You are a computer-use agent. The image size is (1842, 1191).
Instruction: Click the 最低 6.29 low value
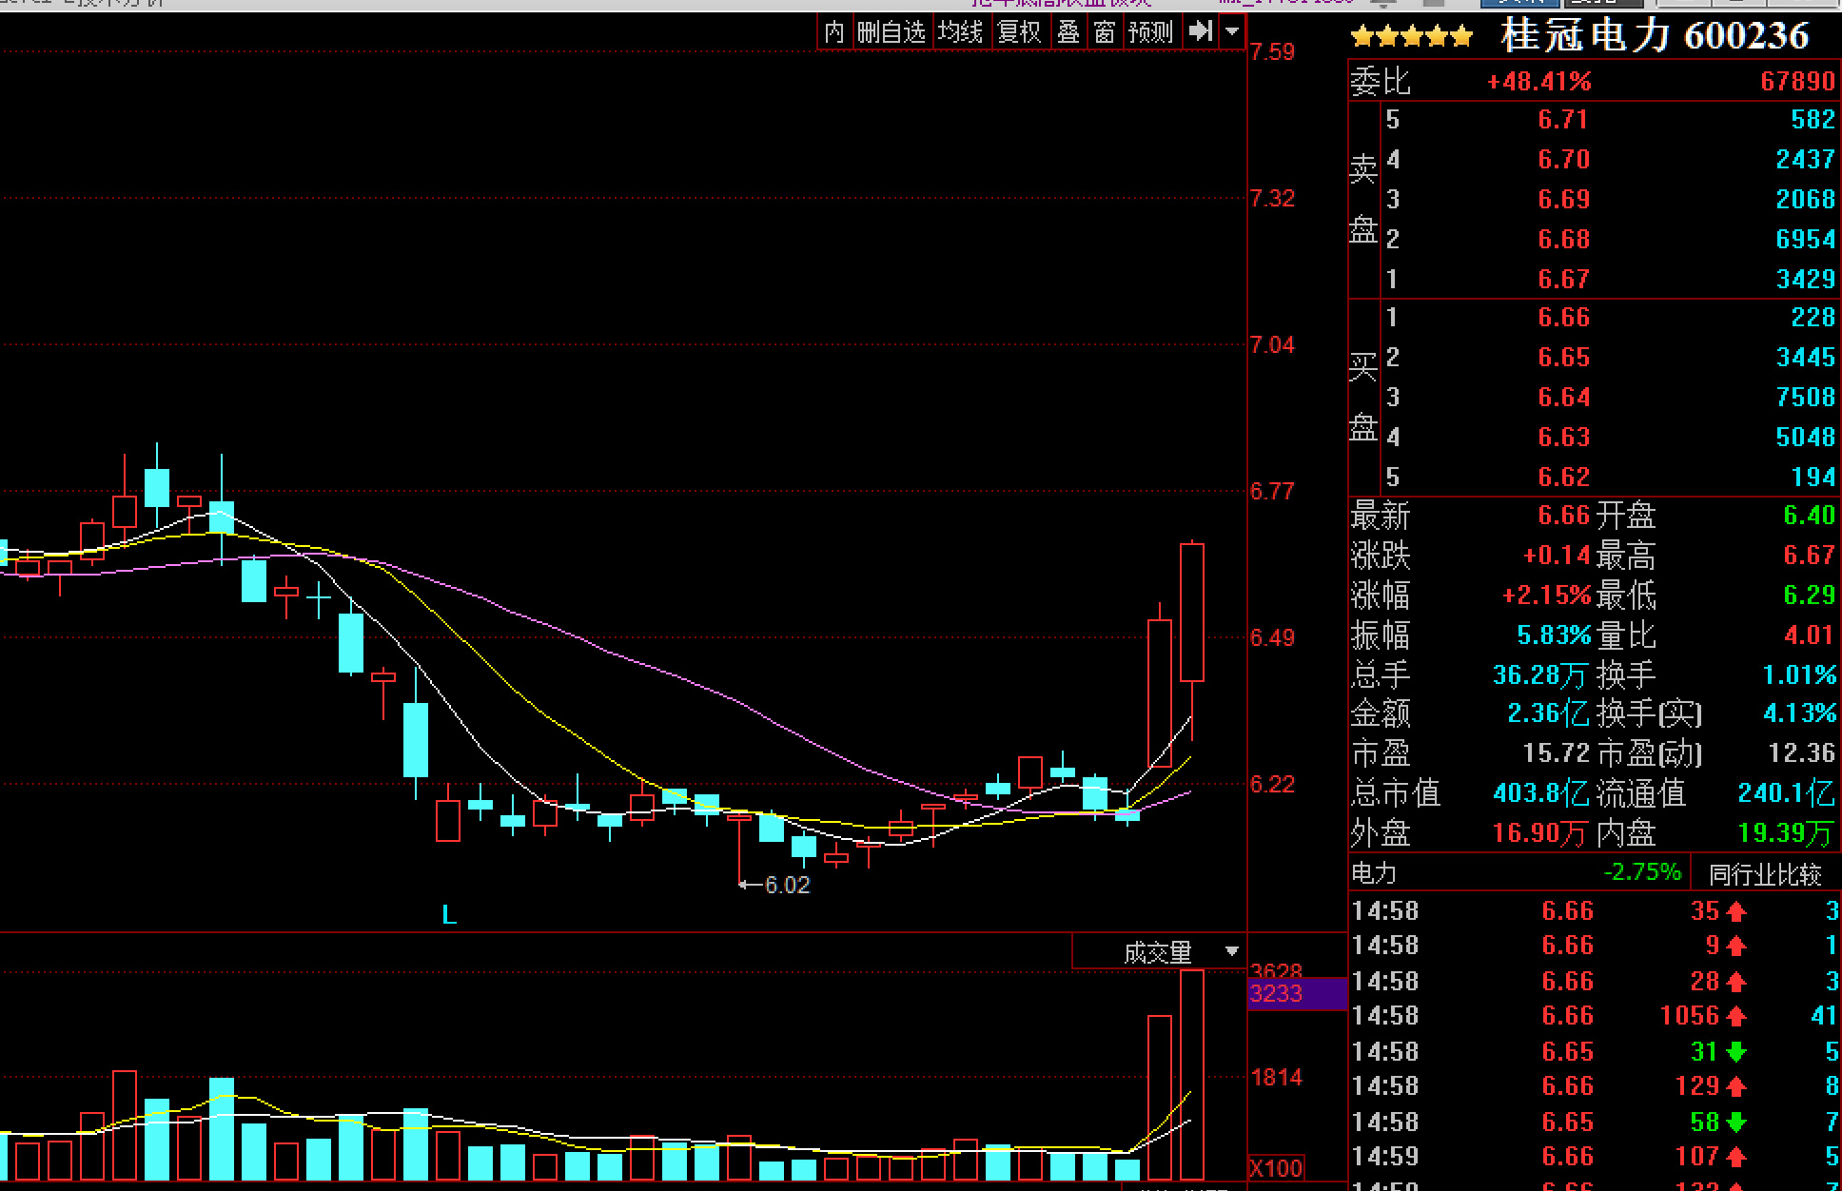coord(1809,595)
